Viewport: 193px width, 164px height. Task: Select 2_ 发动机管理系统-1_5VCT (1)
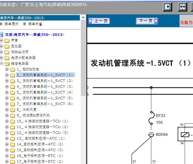point(45,75)
